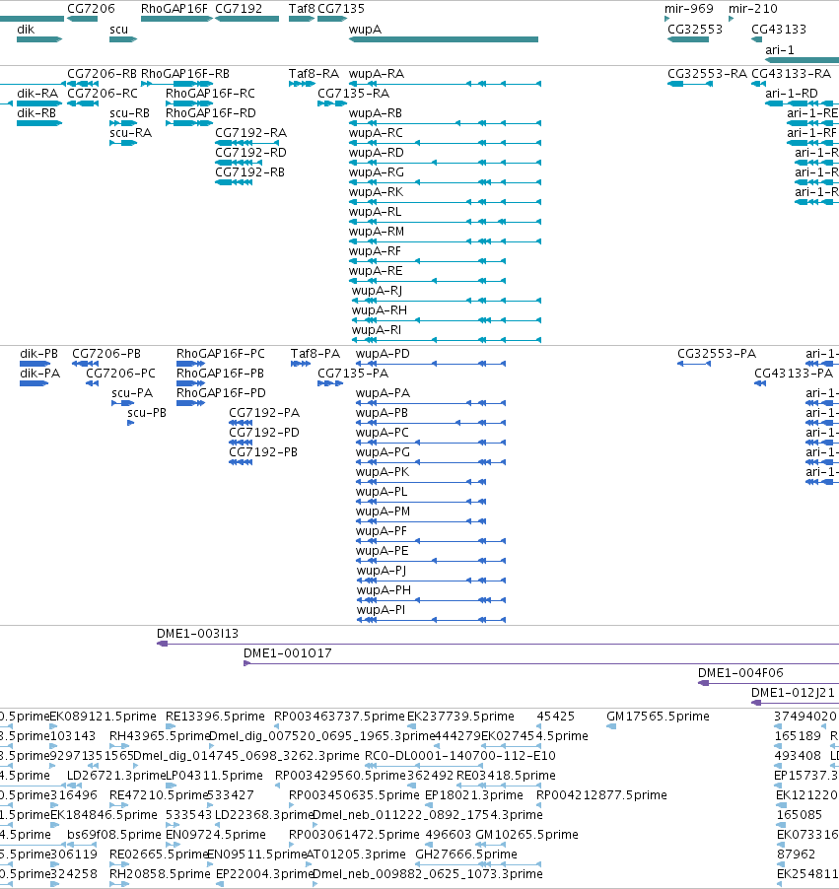Click the AT01205.3prime EST label
Screen dimensions: 839x889
pyautogui.click(x=356, y=855)
